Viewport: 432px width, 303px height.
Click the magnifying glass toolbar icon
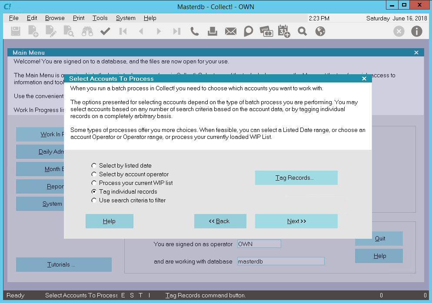click(x=302, y=31)
